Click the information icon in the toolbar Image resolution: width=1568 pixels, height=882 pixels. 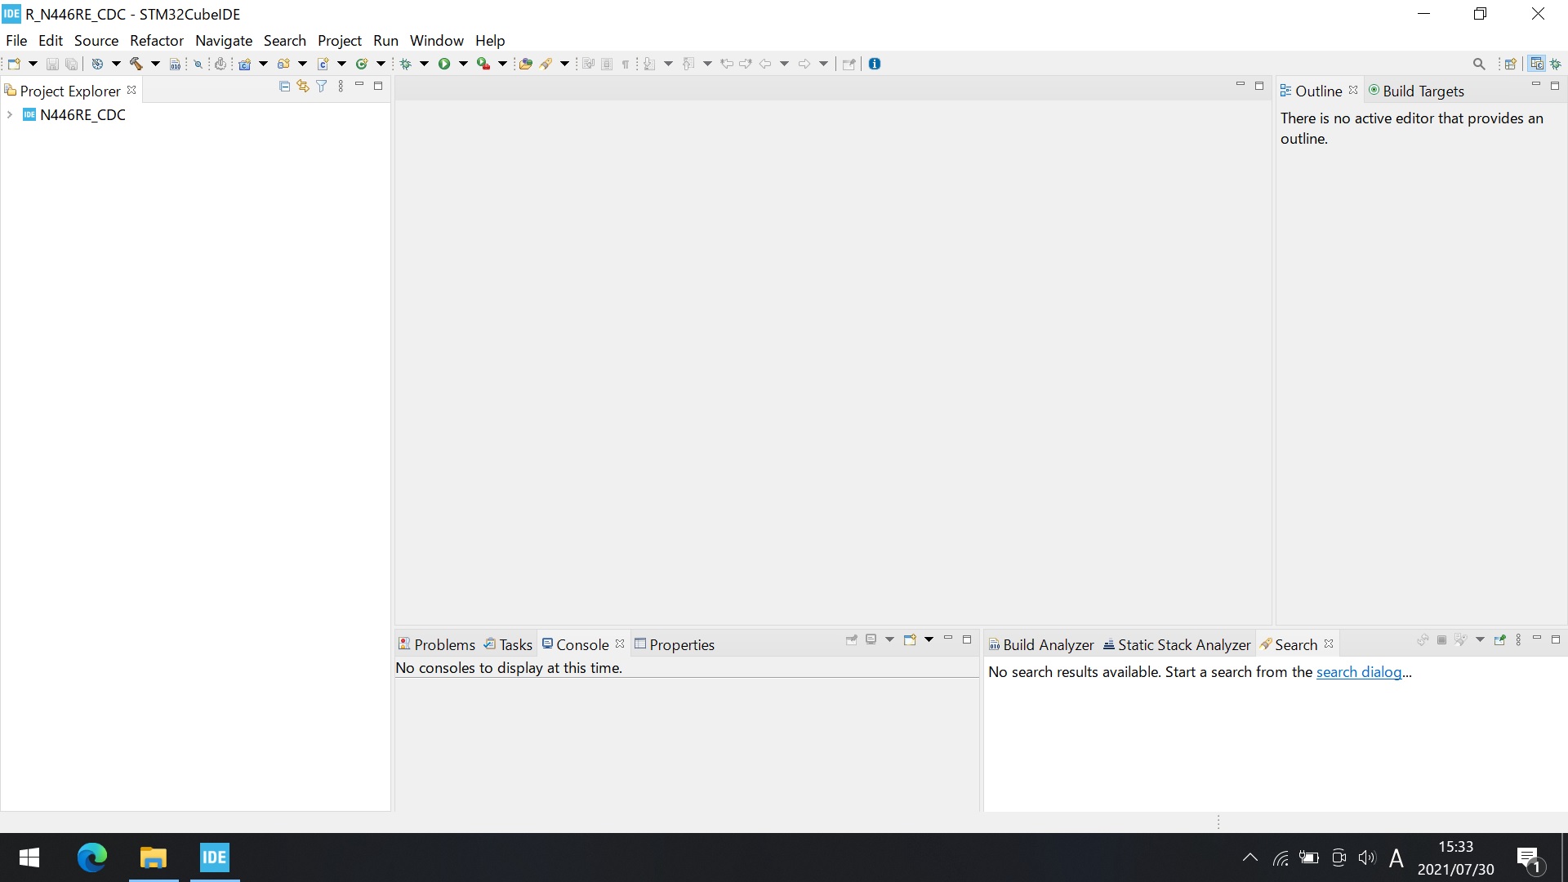pyautogui.click(x=875, y=64)
